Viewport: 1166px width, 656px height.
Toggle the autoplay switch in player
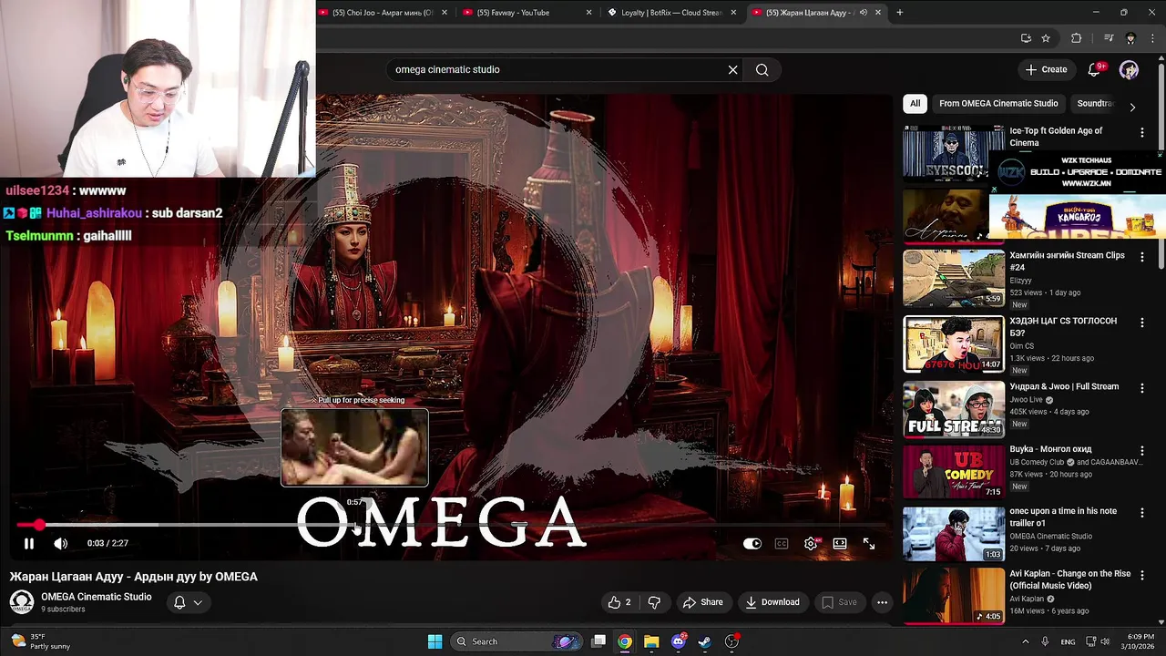752,543
